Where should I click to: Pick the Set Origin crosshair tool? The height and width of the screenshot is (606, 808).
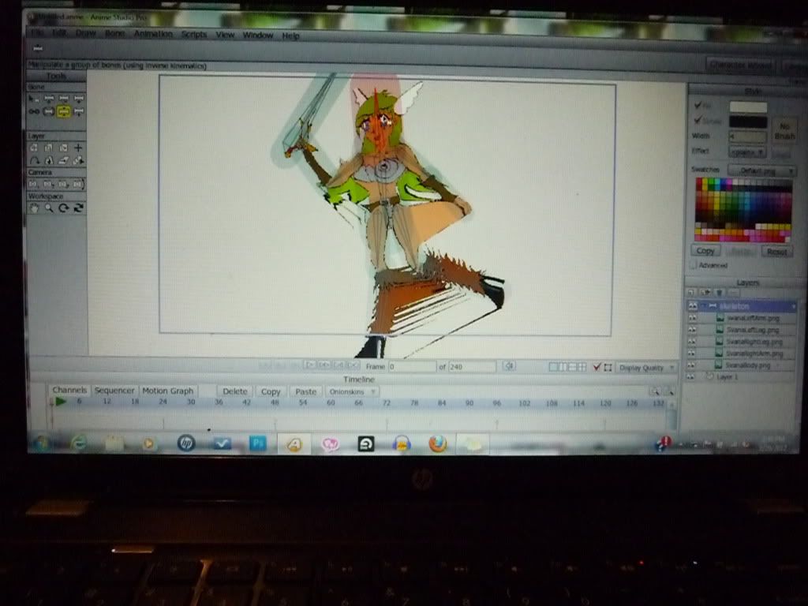[x=78, y=148]
